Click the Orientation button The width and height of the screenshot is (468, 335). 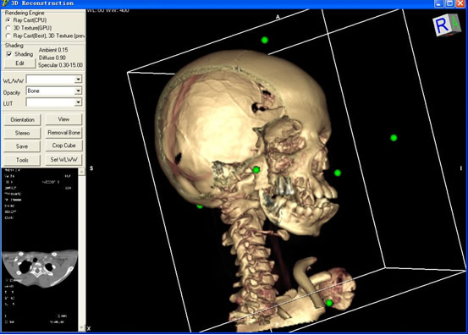22,120
